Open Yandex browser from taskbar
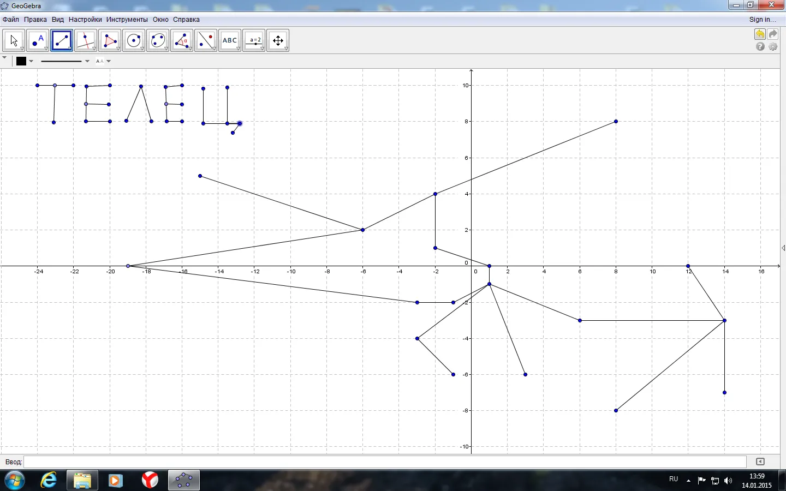Image resolution: width=786 pixels, height=491 pixels. pyautogui.click(x=150, y=481)
